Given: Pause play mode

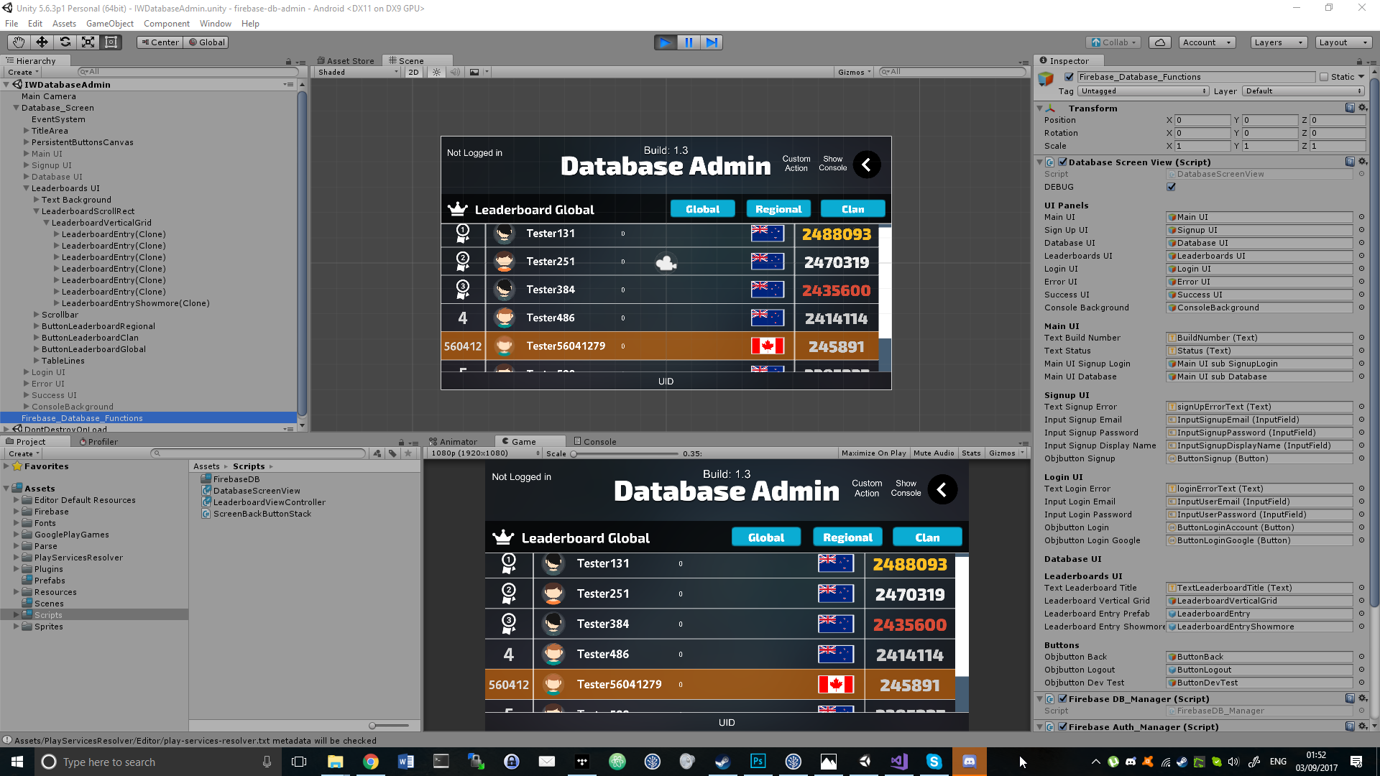Looking at the screenshot, I should tap(689, 42).
